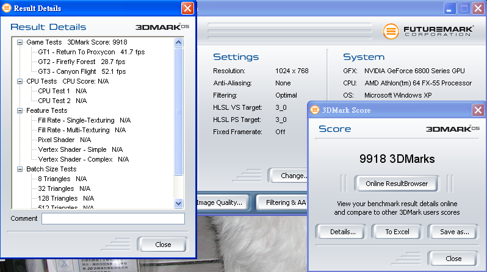Select Fill Rate - Single-Texturing row

pos(84,120)
